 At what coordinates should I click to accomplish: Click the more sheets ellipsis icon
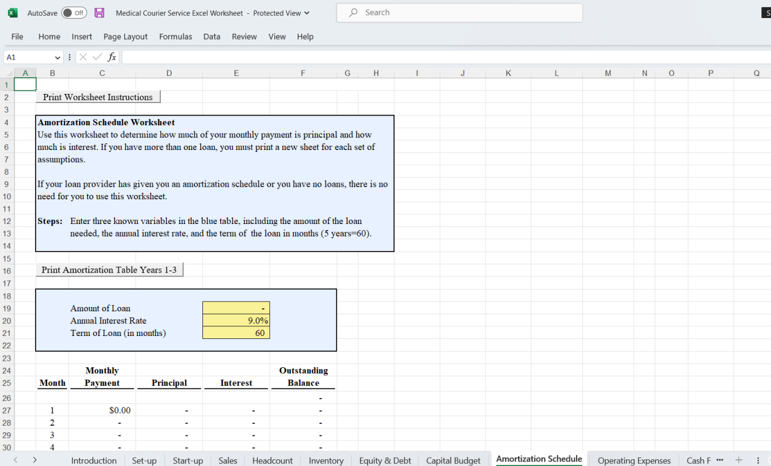click(720, 460)
